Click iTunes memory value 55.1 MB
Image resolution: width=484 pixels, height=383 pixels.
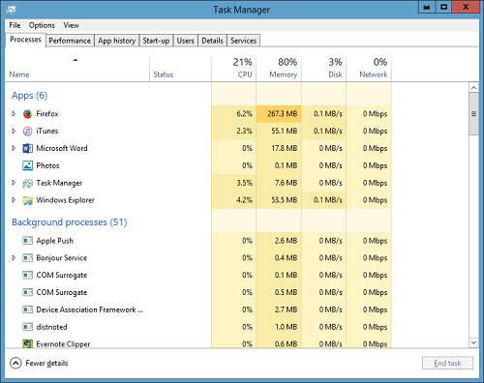(285, 131)
